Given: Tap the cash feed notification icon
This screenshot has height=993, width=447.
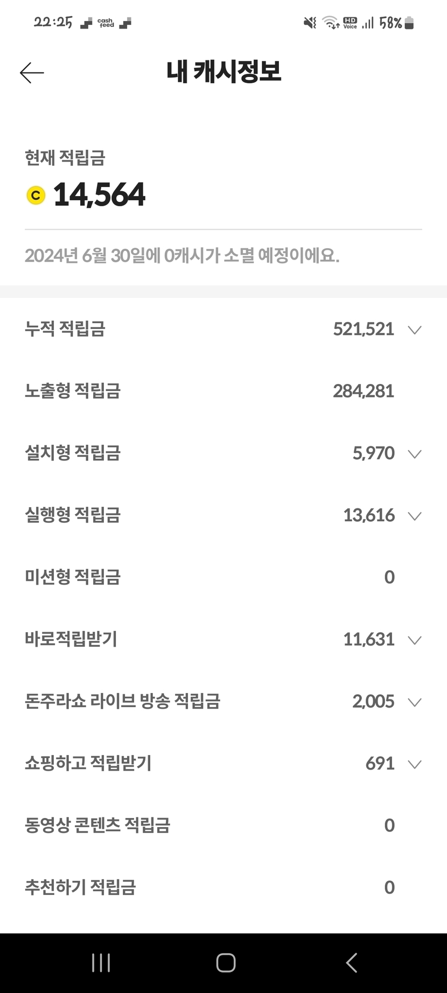Looking at the screenshot, I should pos(106,23).
